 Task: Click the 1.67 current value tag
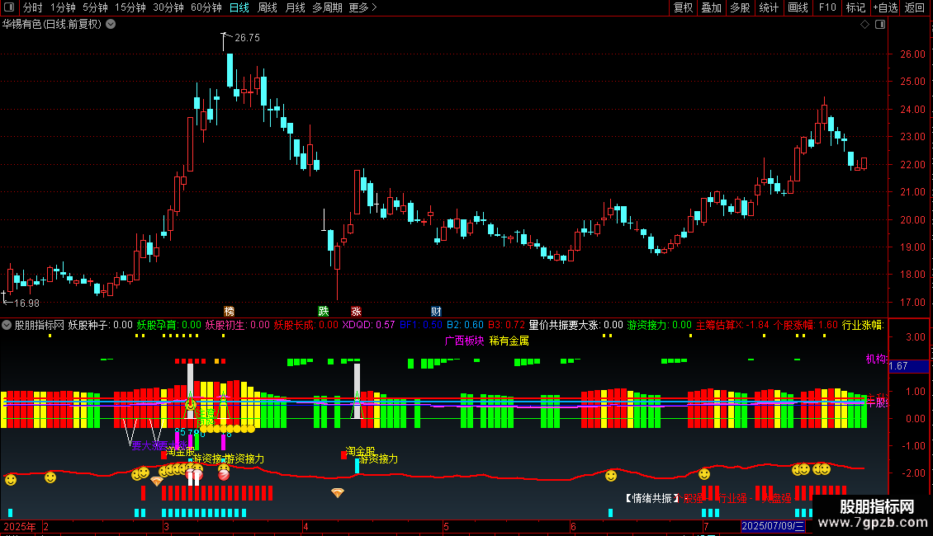click(x=898, y=366)
